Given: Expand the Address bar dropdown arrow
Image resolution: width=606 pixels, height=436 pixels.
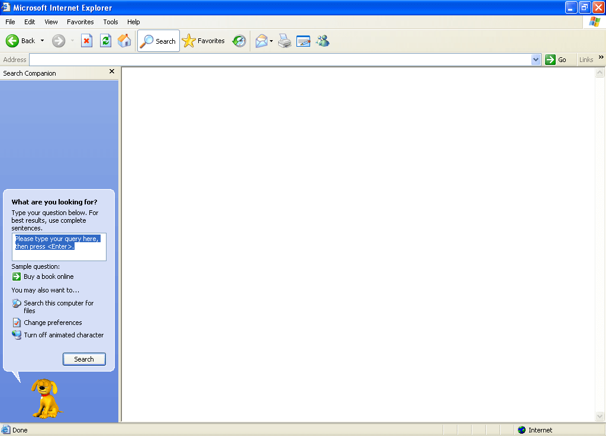Looking at the screenshot, I should (x=536, y=60).
